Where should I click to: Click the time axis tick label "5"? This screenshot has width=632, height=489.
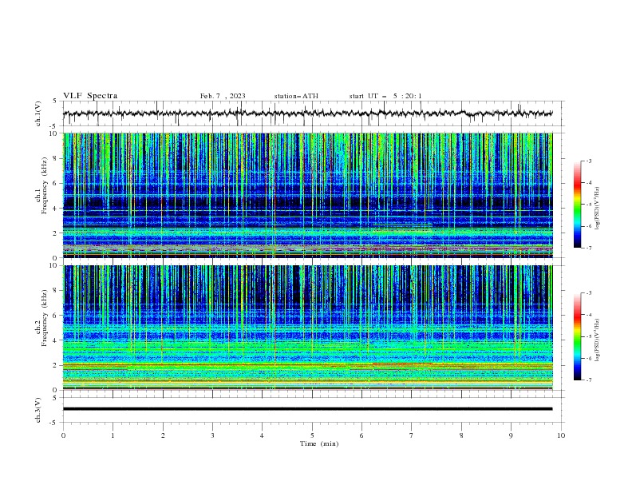(x=312, y=435)
